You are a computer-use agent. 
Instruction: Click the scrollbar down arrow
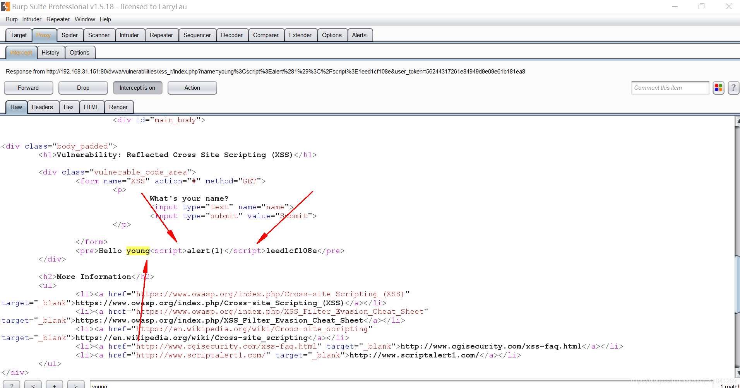(x=737, y=373)
